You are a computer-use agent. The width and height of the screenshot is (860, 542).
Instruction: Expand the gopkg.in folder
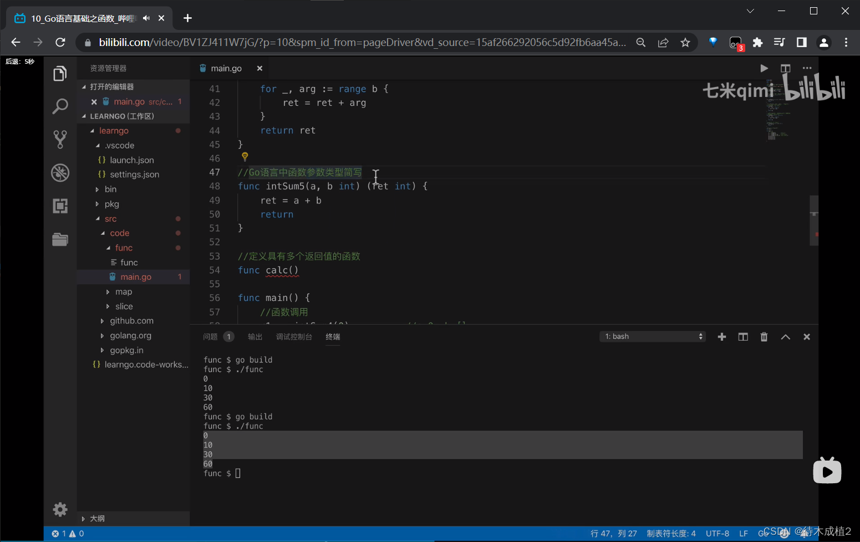click(x=103, y=350)
